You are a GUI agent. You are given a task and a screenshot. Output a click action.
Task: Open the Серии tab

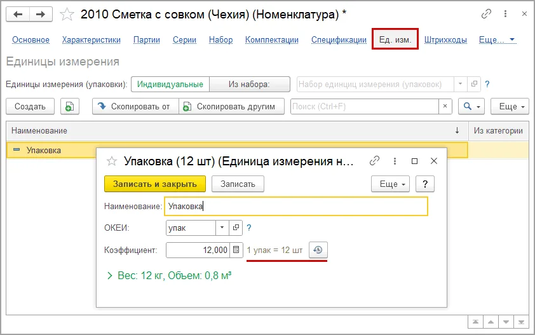click(x=184, y=40)
